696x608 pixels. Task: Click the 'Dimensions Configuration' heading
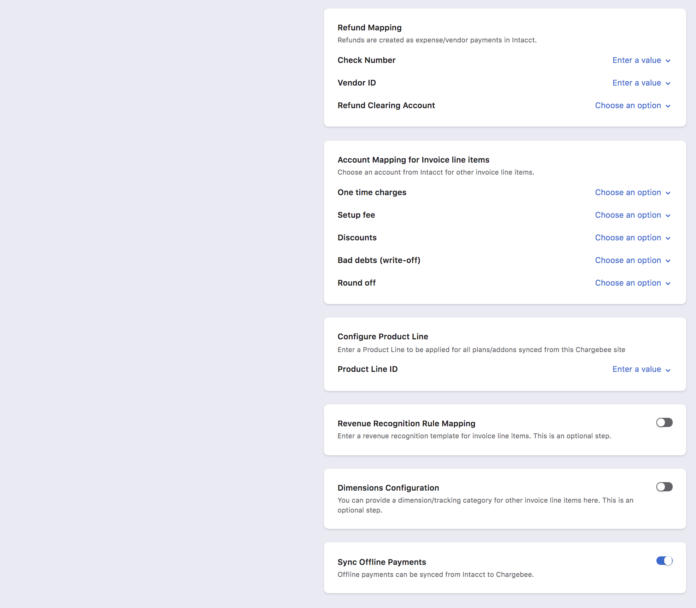coord(388,488)
